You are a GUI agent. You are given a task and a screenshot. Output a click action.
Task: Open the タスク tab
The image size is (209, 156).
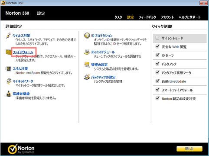(x=118, y=17)
